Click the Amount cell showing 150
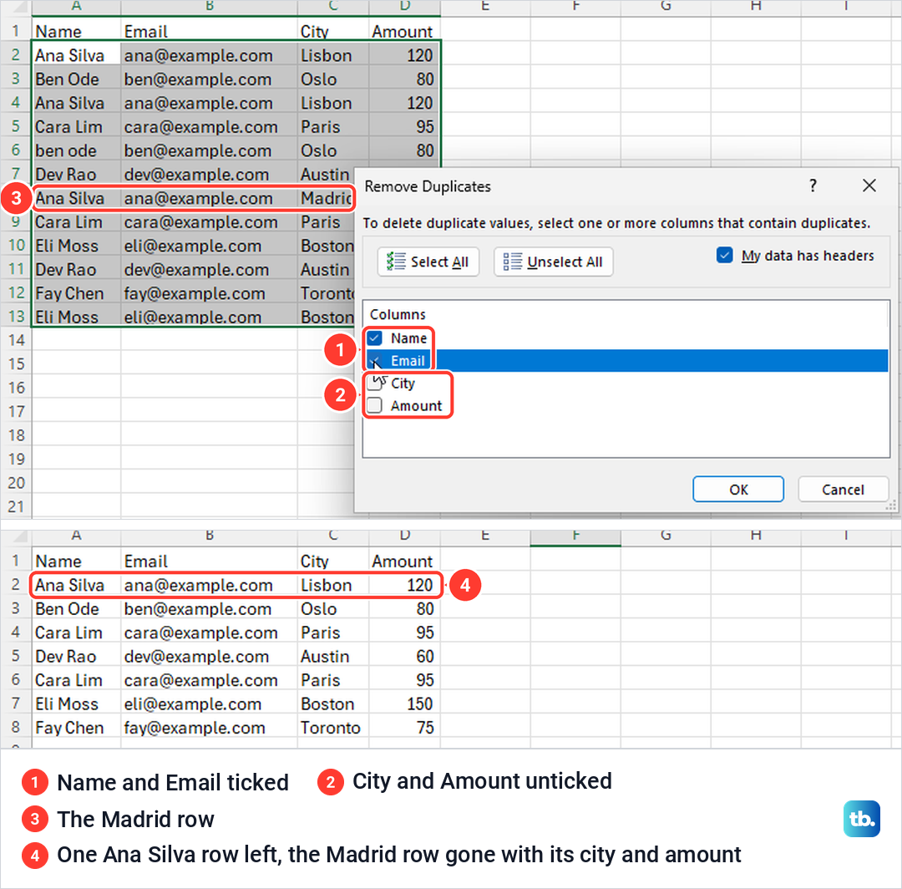Screen dimensions: 902x889 coord(404,704)
